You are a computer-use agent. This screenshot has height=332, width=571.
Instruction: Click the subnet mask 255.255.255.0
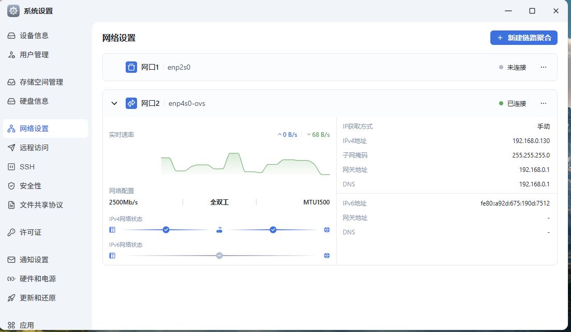coord(531,155)
